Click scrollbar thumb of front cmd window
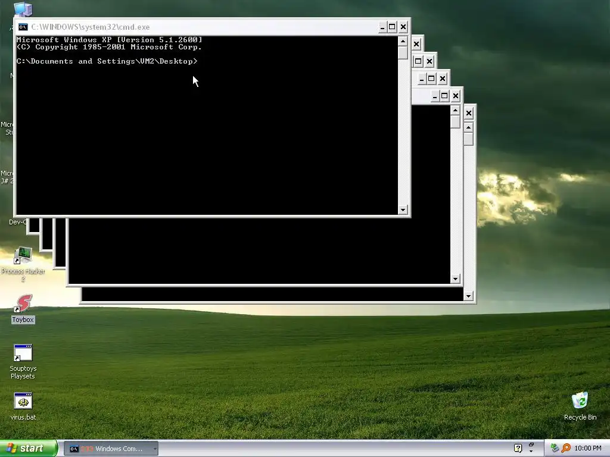Image resolution: width=610 pixels, height=457 pixels. tap(403, 52)
